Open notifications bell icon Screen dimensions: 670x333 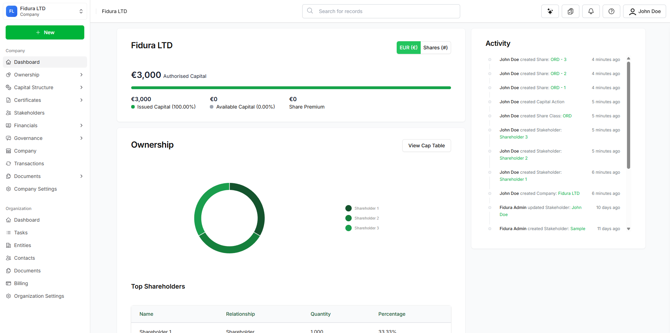pos(591,11)
